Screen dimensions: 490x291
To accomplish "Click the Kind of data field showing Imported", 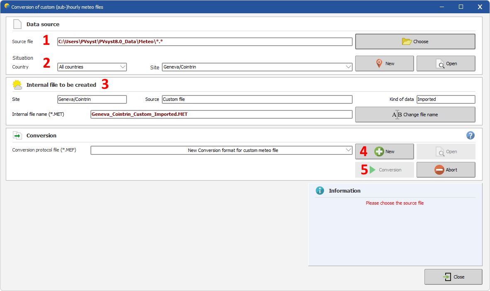I will tap(446, 99).
